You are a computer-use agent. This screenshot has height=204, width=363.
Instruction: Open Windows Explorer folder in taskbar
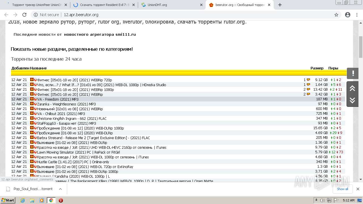(x=32, y=200)
